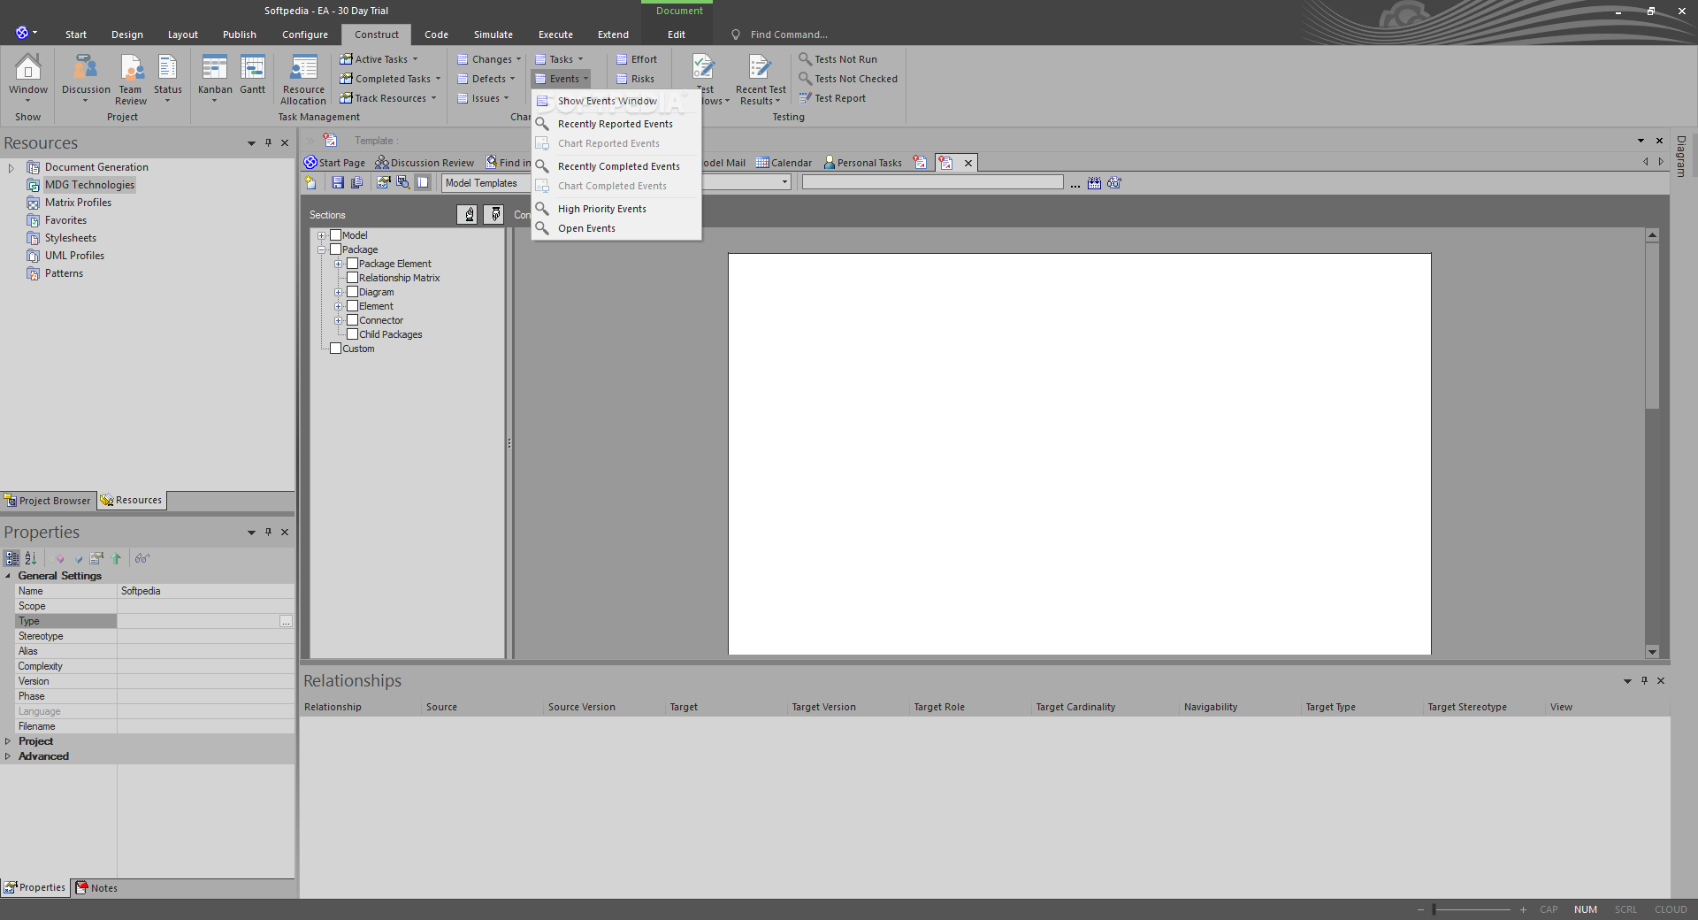
Task: Select Show Events Window menu item
Action: pos(616,101)
